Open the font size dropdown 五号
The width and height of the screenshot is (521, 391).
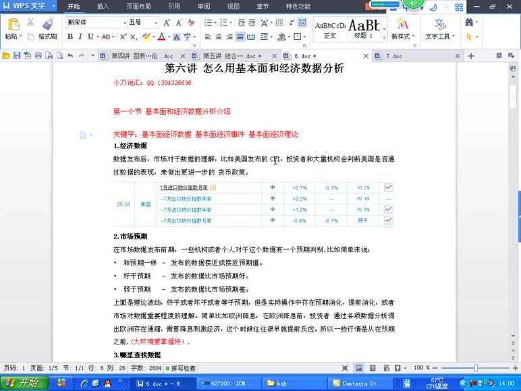point(155,22)
